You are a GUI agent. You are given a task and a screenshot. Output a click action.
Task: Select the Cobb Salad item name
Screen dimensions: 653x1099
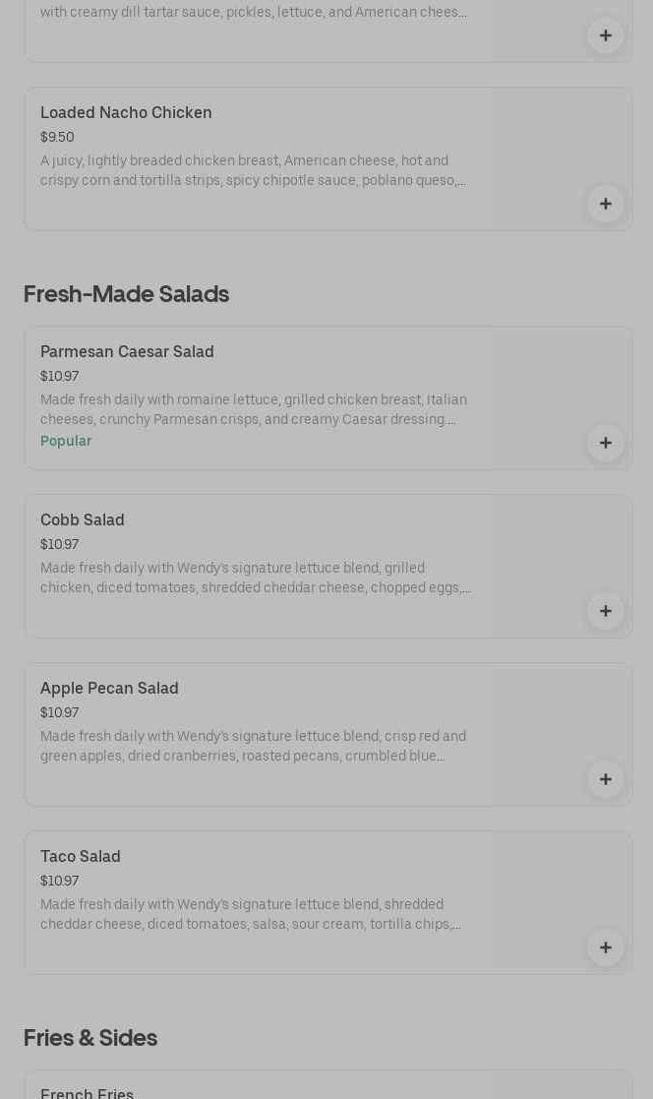point(83,520)
